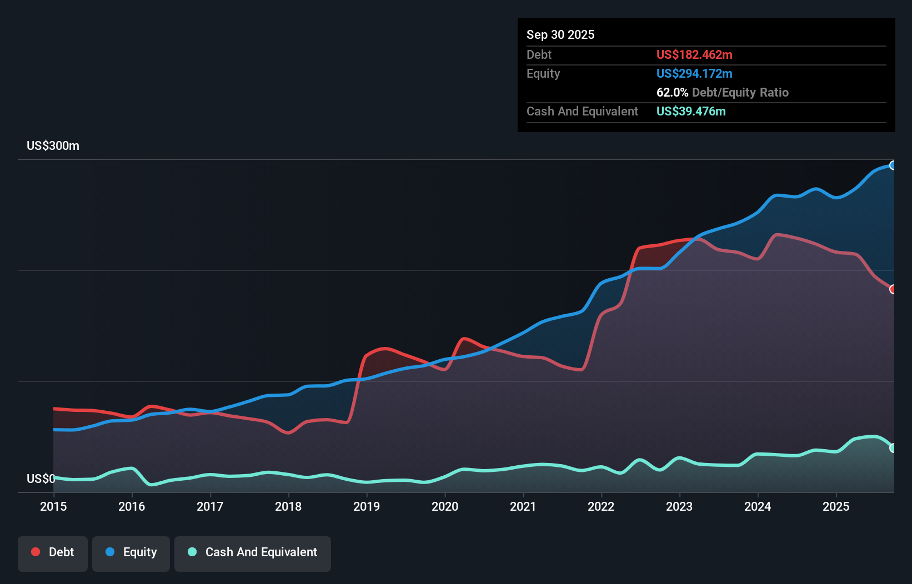Toggle the Debt series legend button
The image size is (912, 584).
53,553
